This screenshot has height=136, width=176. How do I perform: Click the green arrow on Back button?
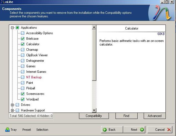tap(105, 130)
